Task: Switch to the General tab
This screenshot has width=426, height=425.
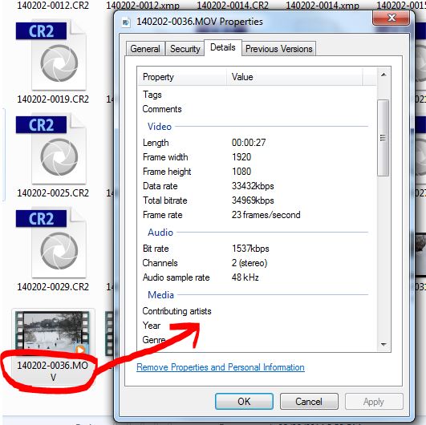Action: [x=145, y=49]
